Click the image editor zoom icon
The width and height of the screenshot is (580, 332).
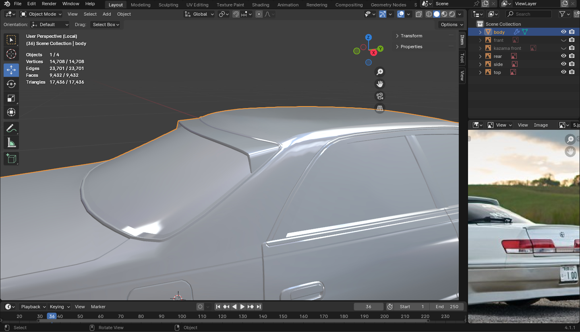point(570,139)
